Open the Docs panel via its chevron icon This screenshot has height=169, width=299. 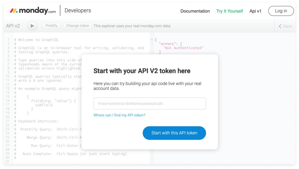281,26
